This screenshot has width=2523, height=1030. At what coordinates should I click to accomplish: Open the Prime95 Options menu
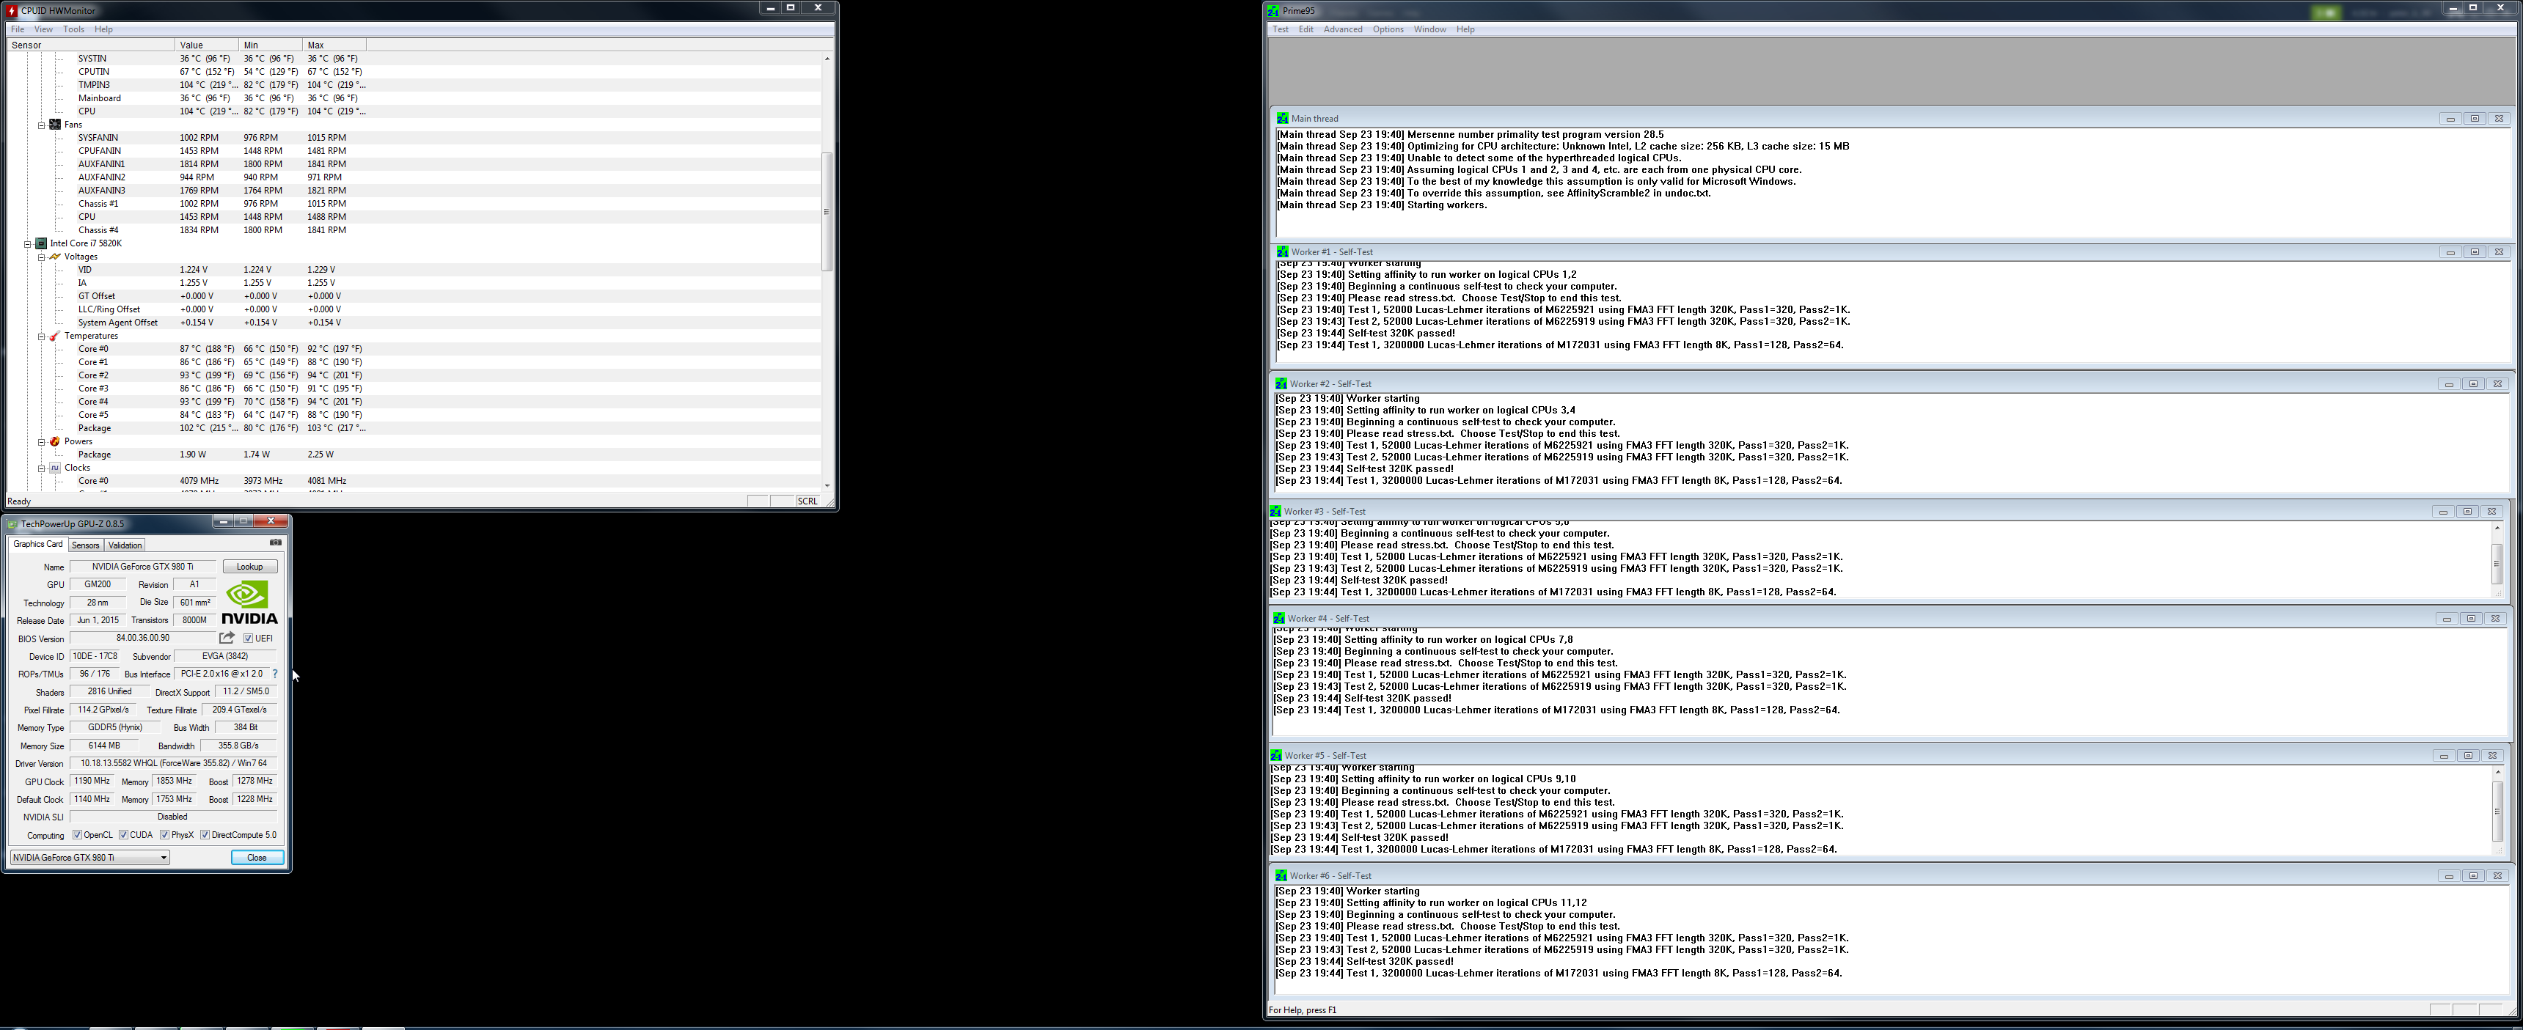pyautogui.click(x=1388, y=29)
